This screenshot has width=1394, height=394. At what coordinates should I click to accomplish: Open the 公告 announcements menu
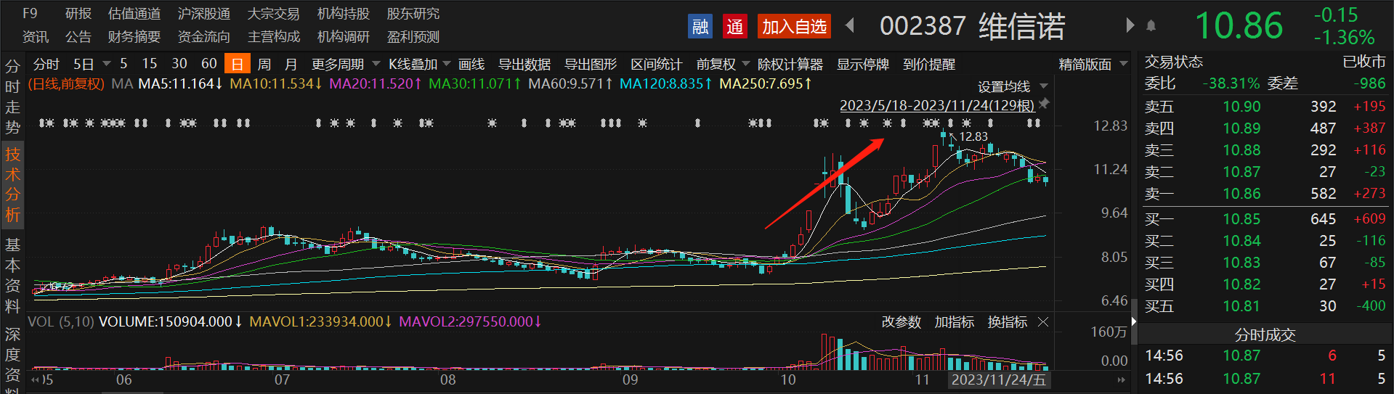pos(78,36)
